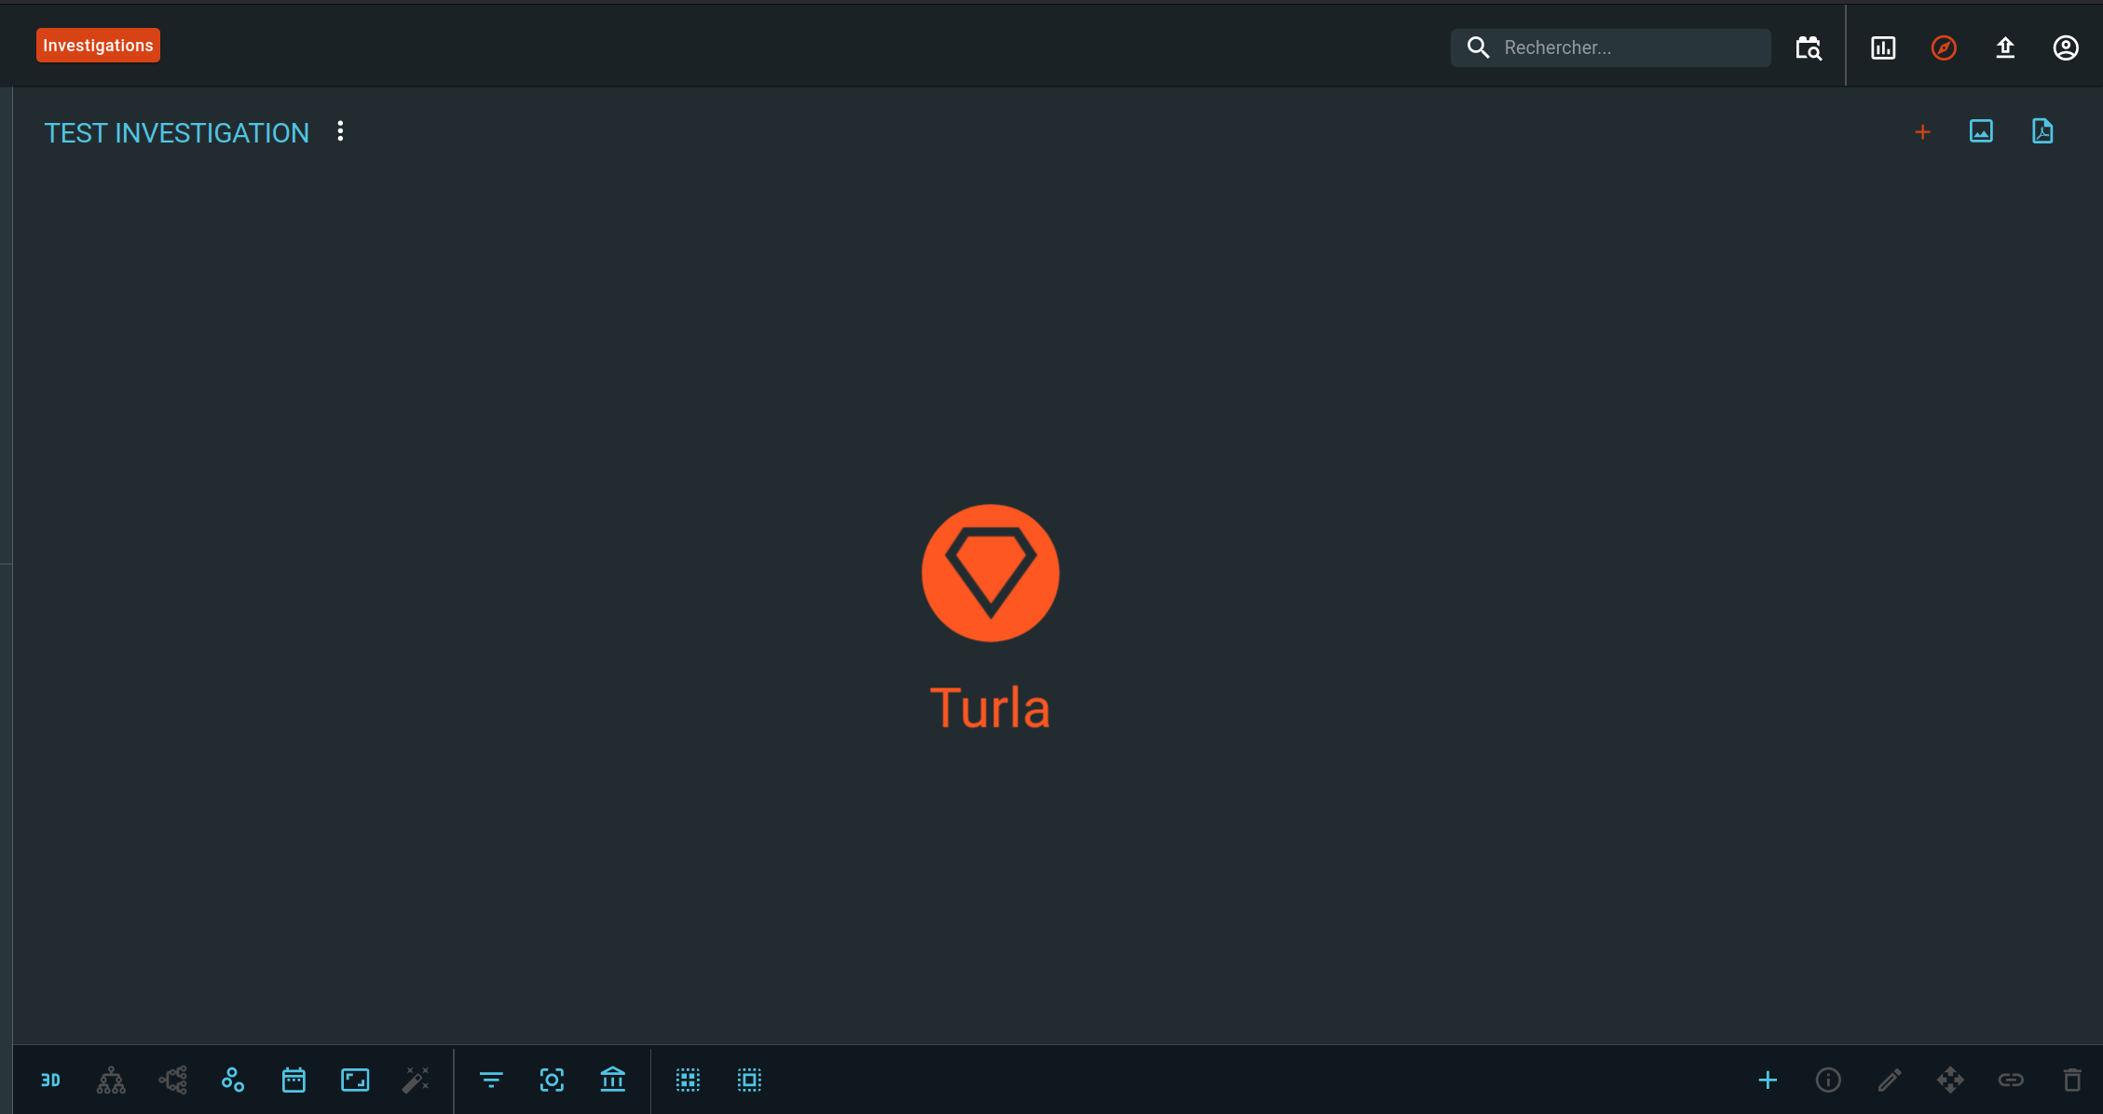2103x1114 pixels.
Task: Open the center focus marking filter
Action: (x=552, y=1080)
